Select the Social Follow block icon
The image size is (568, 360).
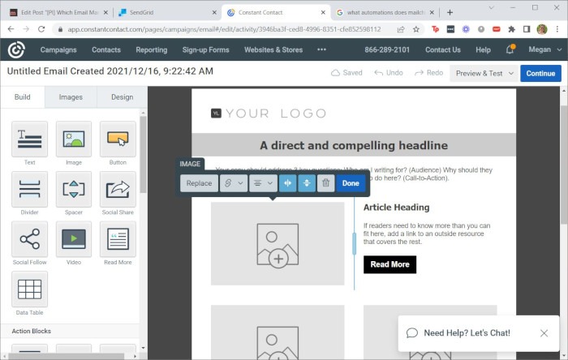[x=30, y=239]
